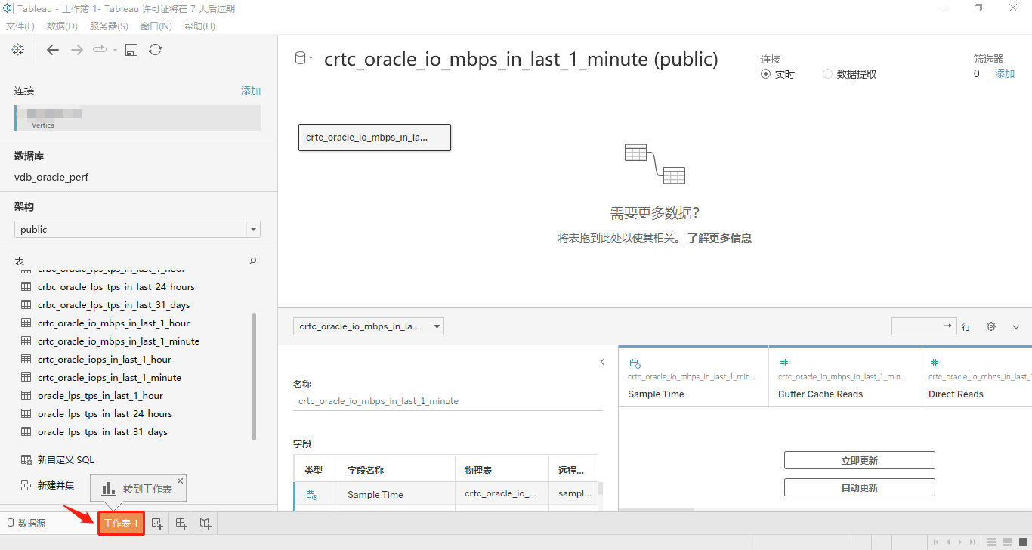Screen dimensions: 1032x550
Task: Select table oracle_lps_tps_in_last_31_days
Action: [x=103, y=432]
